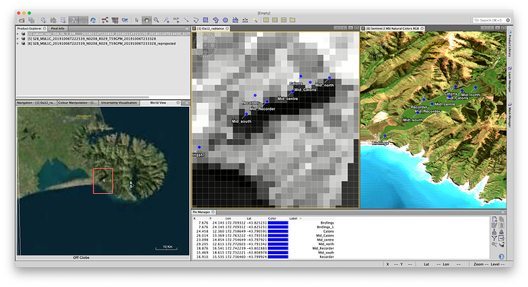Click the Batch Processing toolbar icon
528x287 pixels.
coord(115,20)
